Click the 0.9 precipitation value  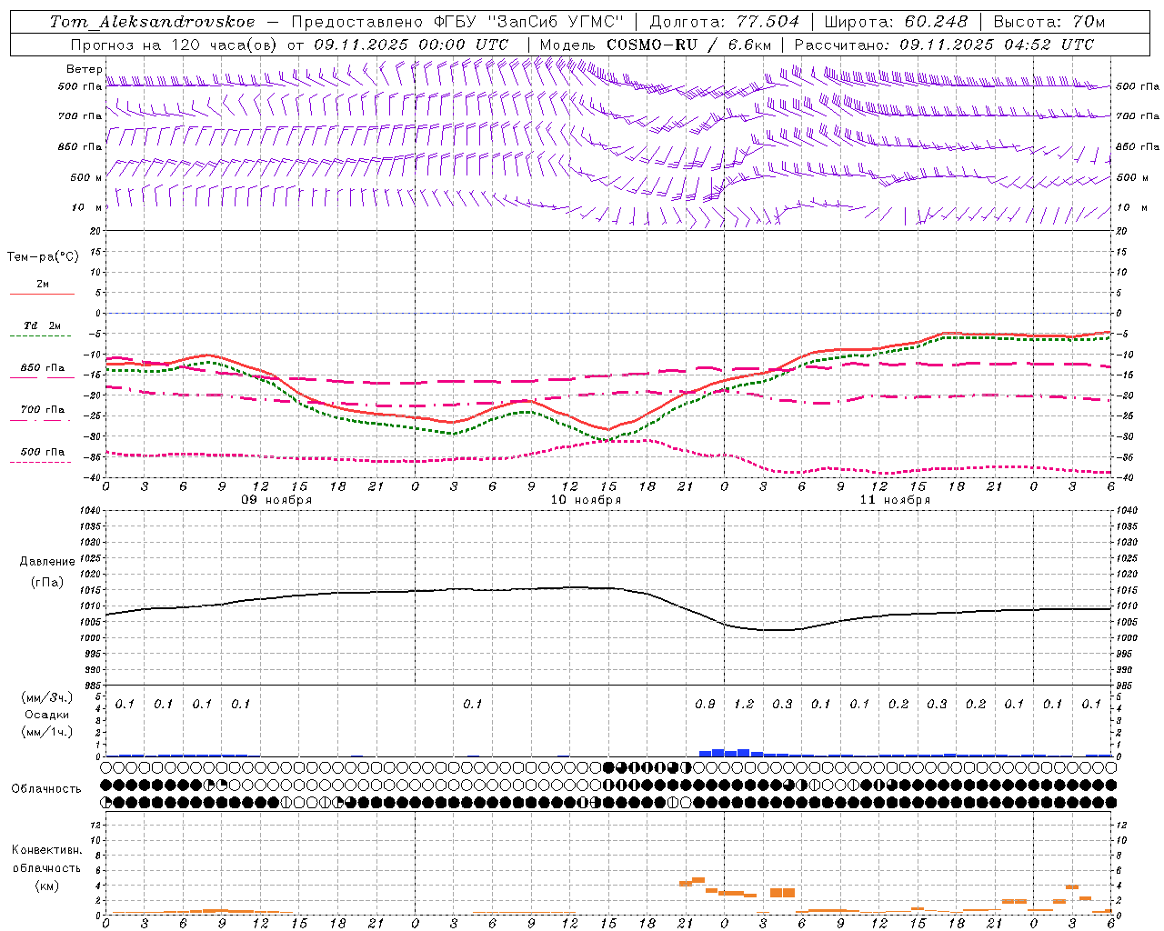[x=705, y=705]
